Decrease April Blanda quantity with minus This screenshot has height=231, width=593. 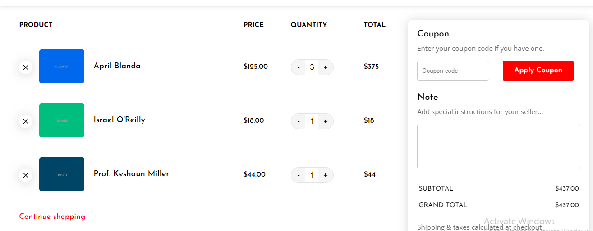[298, 67]
